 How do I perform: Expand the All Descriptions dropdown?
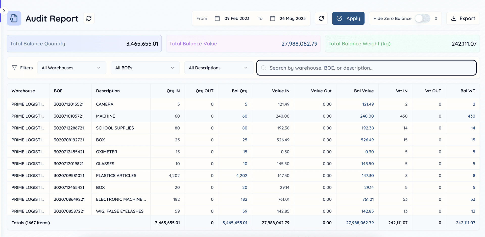coord(219,68)
